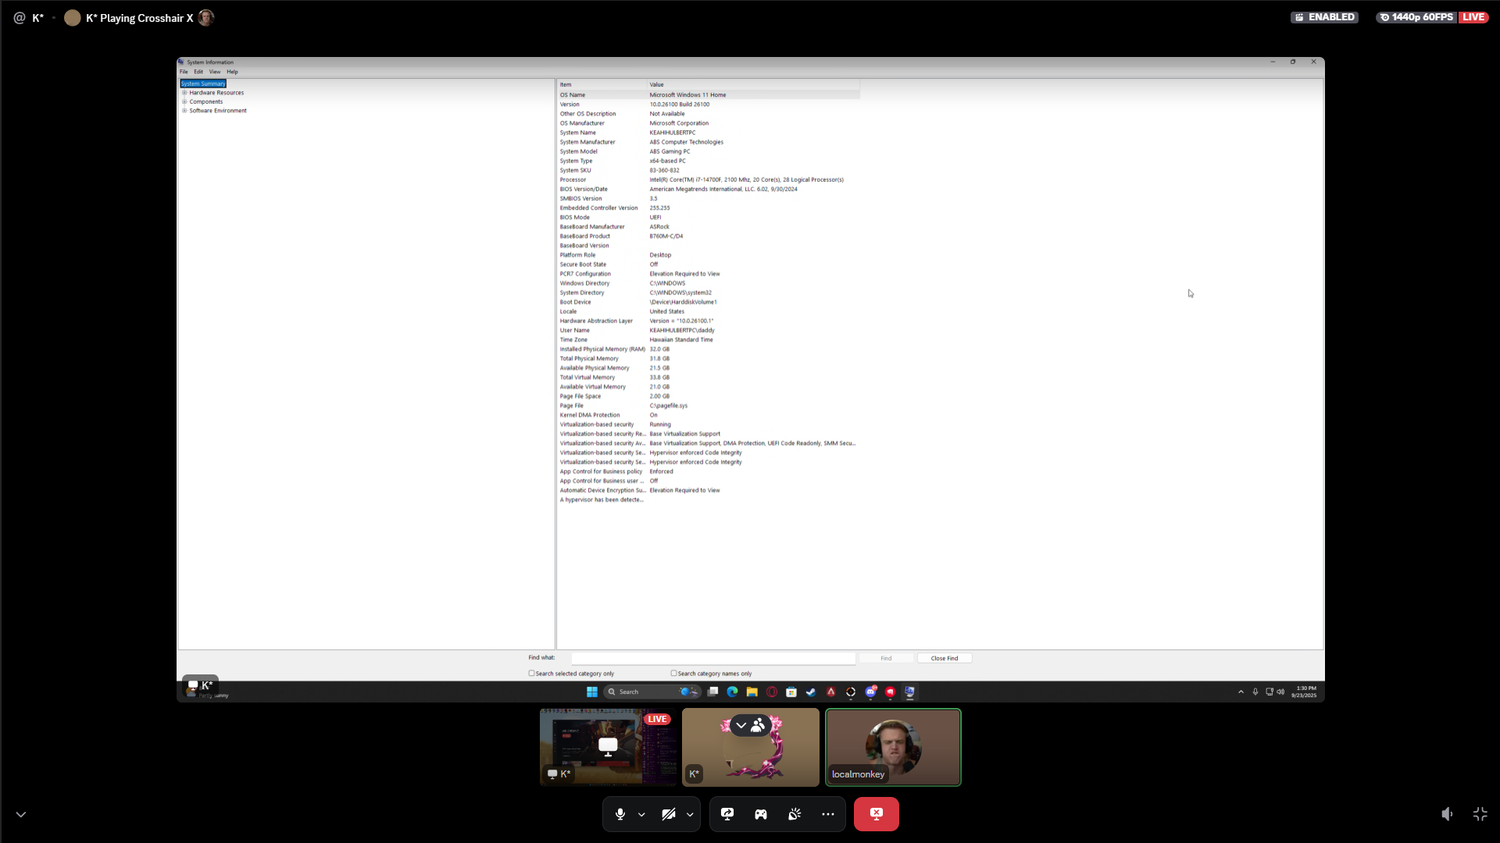
Task: Click the 1440p 60FPS quality badge
Action: [x=1416, y=17]
